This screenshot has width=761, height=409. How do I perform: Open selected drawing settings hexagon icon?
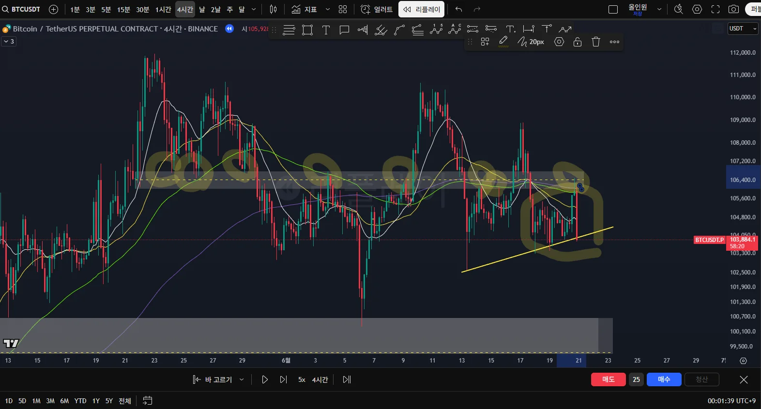pos(559,42)
